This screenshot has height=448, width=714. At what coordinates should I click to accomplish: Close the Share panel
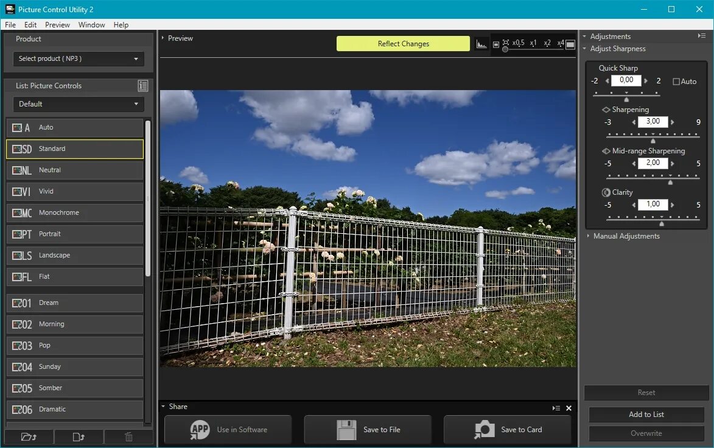[569, 408]
